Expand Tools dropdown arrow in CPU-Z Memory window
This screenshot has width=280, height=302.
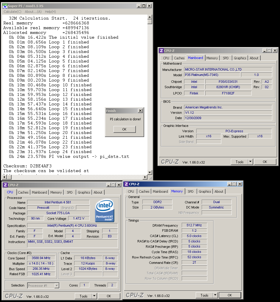(x=215, y=295)
